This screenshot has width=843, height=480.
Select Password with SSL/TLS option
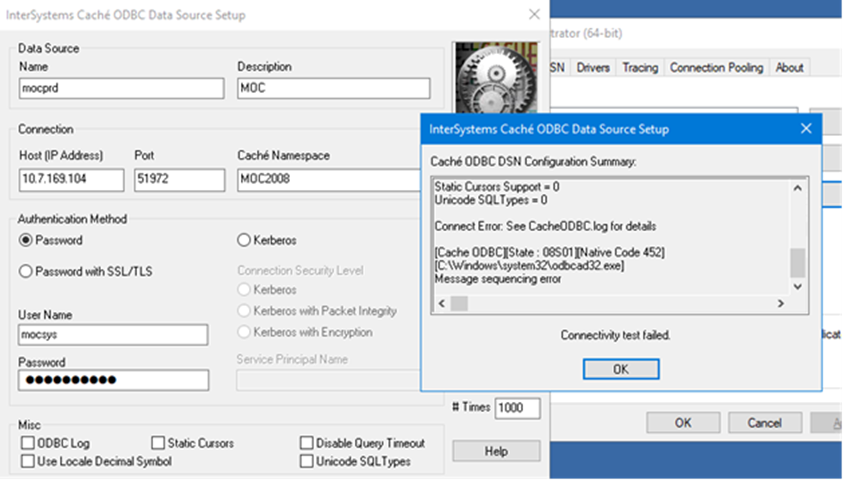pyautogui.click(x=26, y=271)
